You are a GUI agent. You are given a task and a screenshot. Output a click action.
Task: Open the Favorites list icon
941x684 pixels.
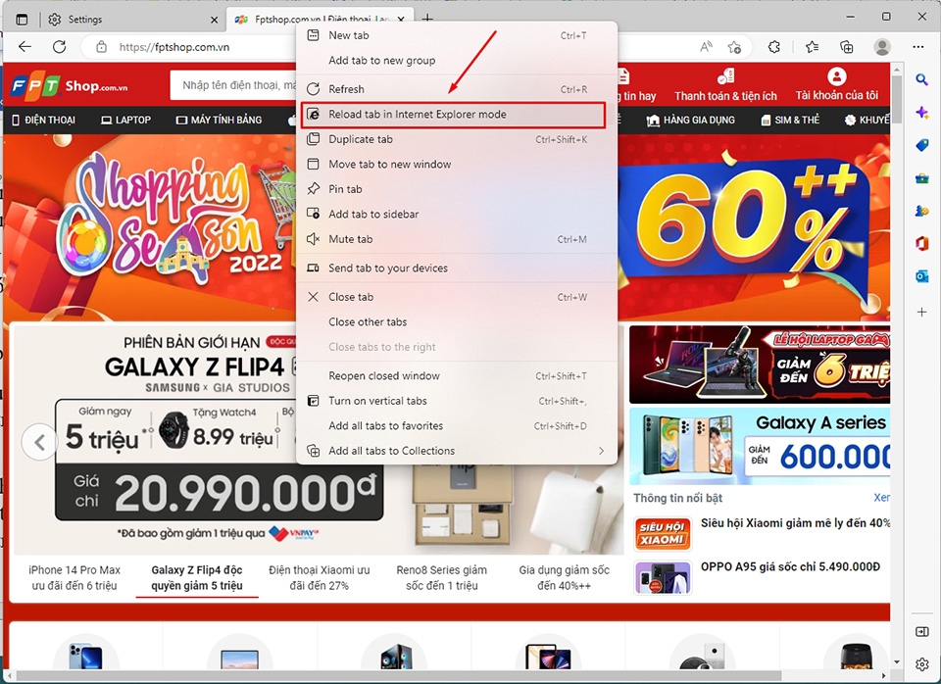point(812,47)
